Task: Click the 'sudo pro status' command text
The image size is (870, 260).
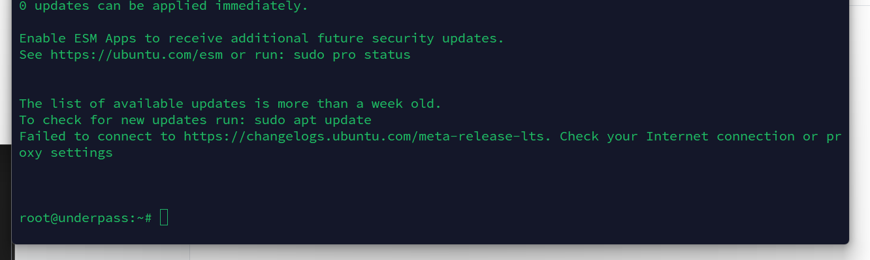Action: tap(352, 55)
